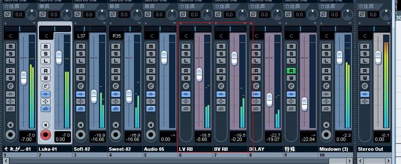Open the view options icon under Audio 05

point(174,155)
